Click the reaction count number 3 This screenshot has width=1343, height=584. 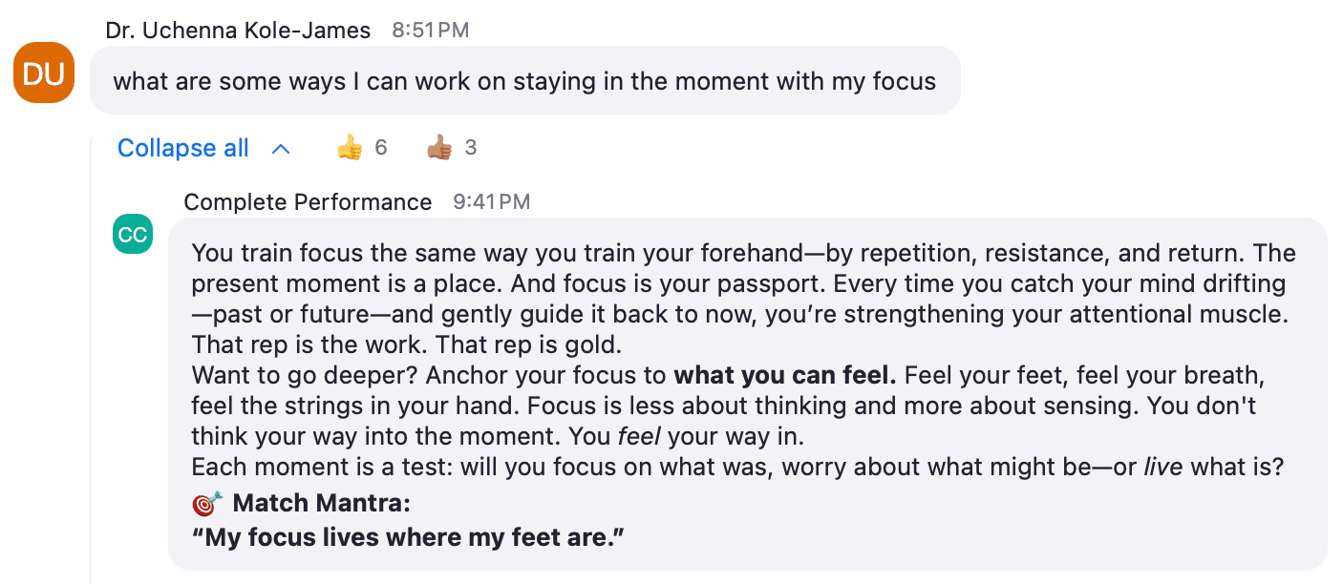[470, 148]
